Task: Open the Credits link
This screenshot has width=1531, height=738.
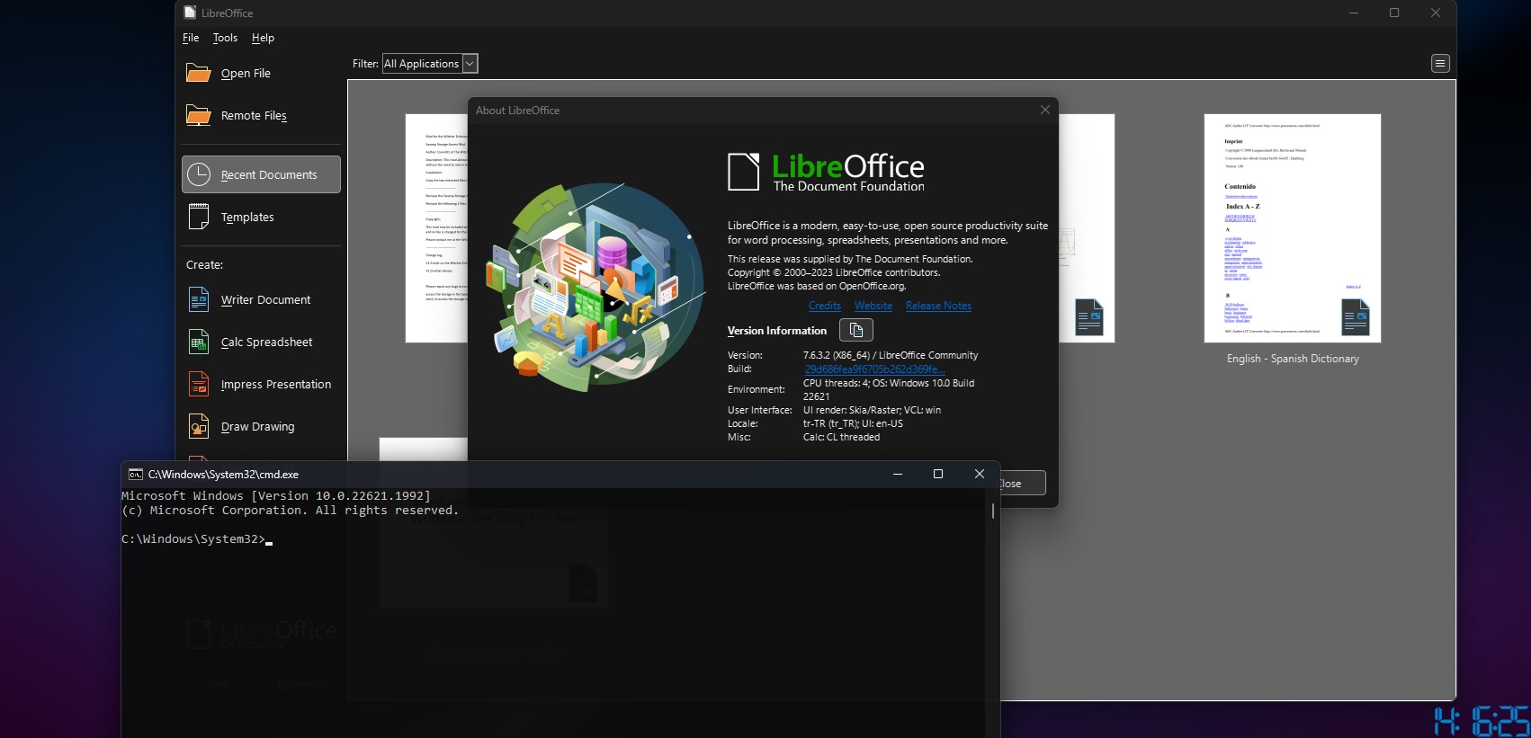Action: (824, 306)
